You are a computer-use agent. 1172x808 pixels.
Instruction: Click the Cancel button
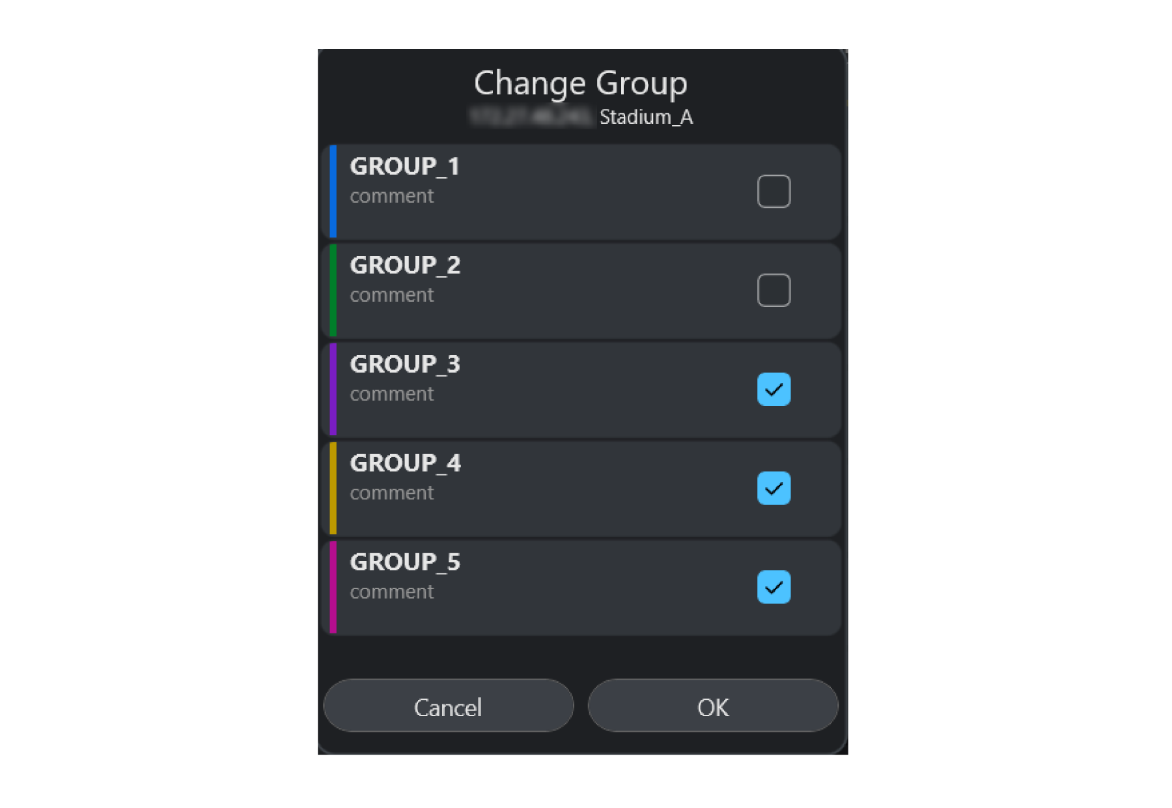click(x=449, y=706)
